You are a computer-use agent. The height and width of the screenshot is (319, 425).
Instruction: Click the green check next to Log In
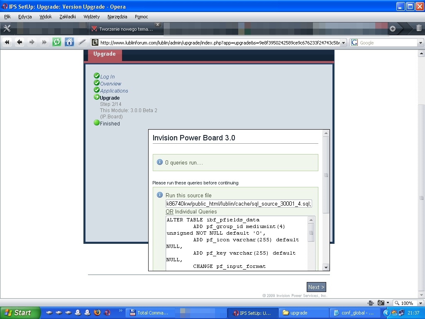pos(96,76)
